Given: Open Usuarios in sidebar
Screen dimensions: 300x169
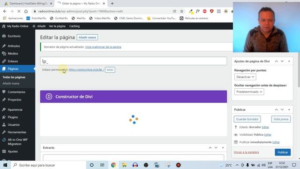Looking at the screenshot, I should point(14,124).
